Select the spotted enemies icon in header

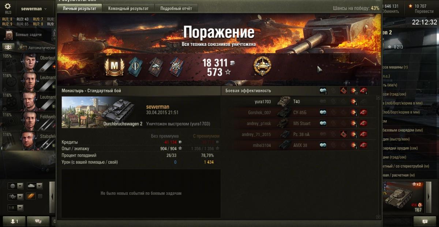tap(323, 91)
